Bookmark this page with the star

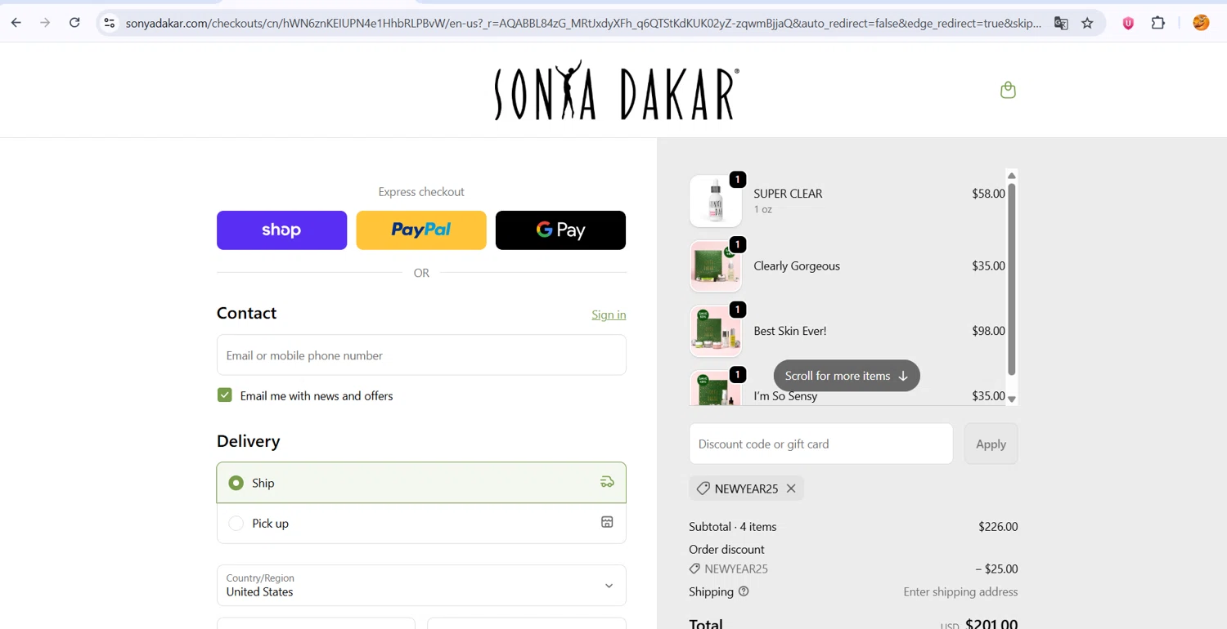click(x=1087, y=24)
